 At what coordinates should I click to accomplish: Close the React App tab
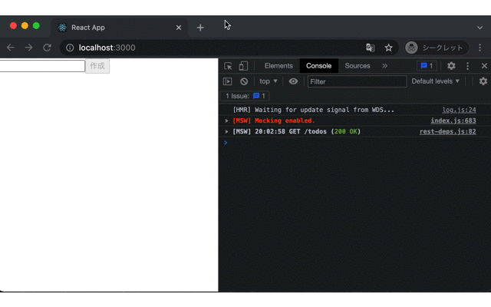(x=179, y=28)
